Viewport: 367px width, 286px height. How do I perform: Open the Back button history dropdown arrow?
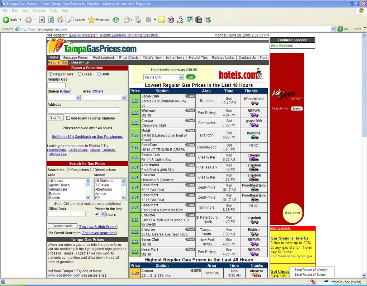20,20
